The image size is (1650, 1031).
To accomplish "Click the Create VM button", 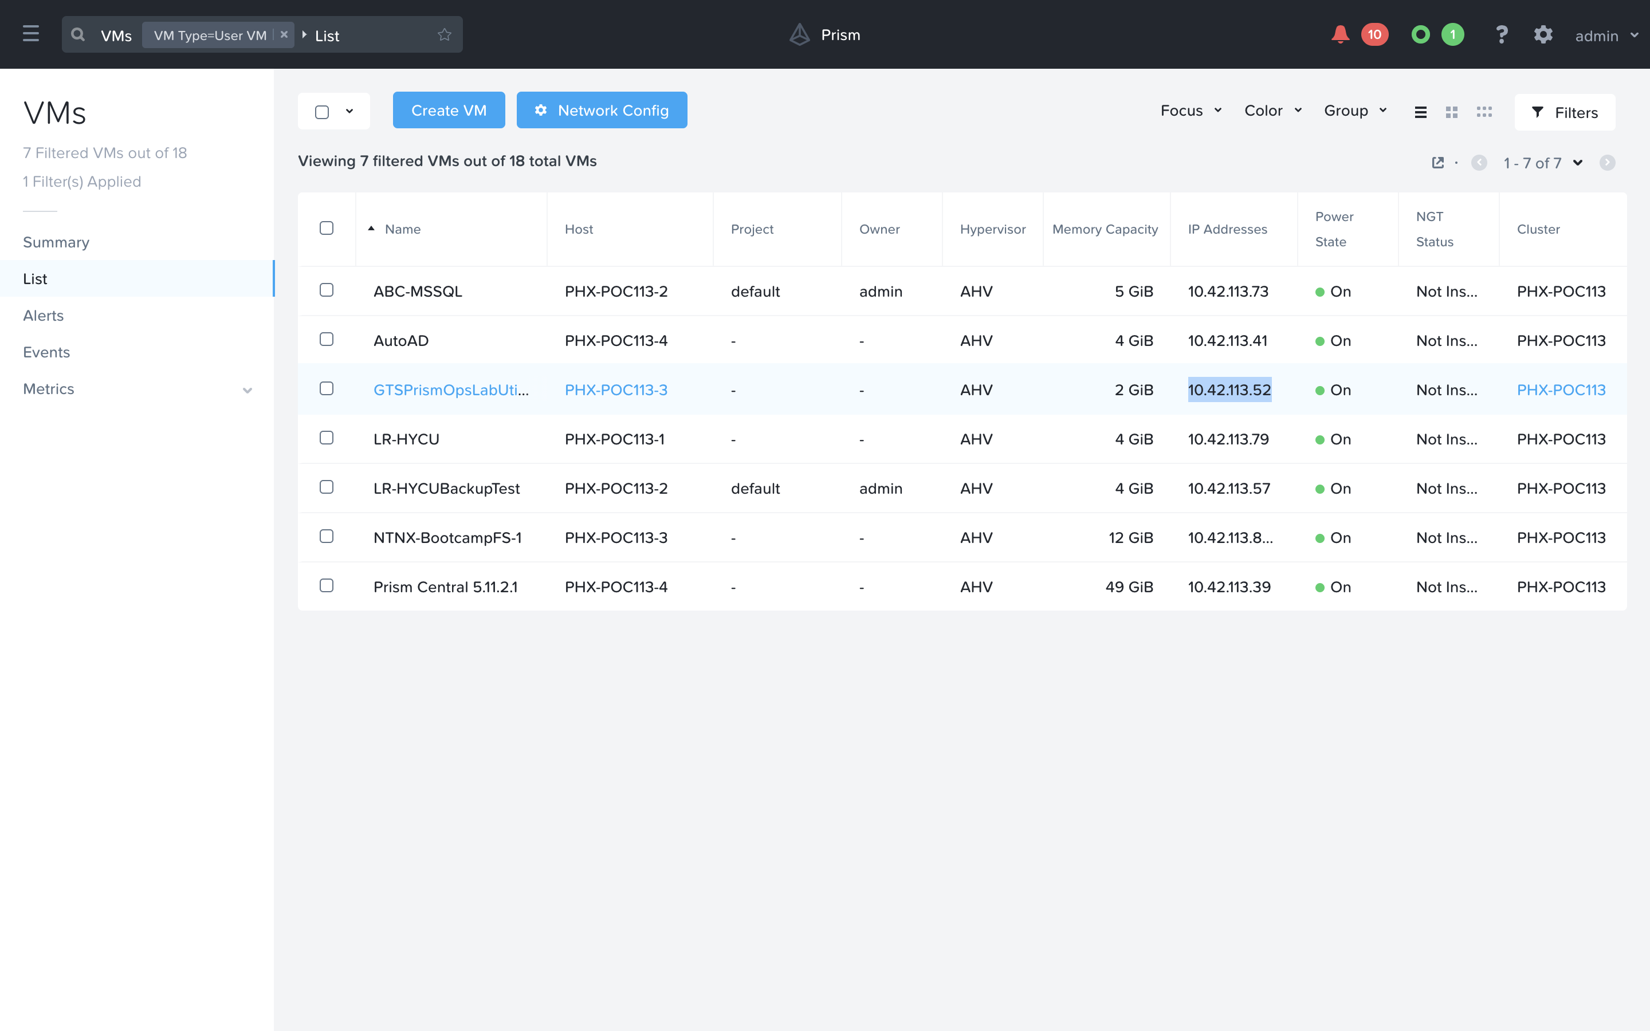I will point(449,110).
